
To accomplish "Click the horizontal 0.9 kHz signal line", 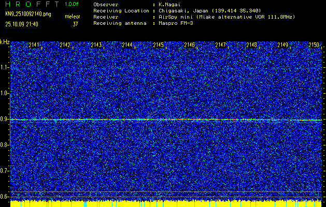I will (166, 120).
